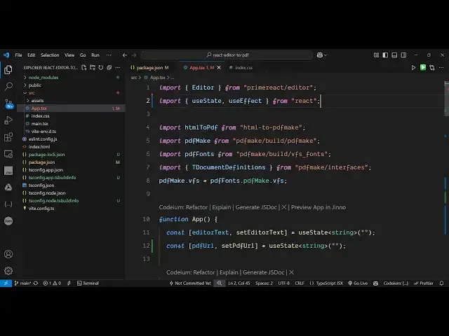Open Source Control view in activity bar
The width and height of the screenshot is (449, 336).
8,104
